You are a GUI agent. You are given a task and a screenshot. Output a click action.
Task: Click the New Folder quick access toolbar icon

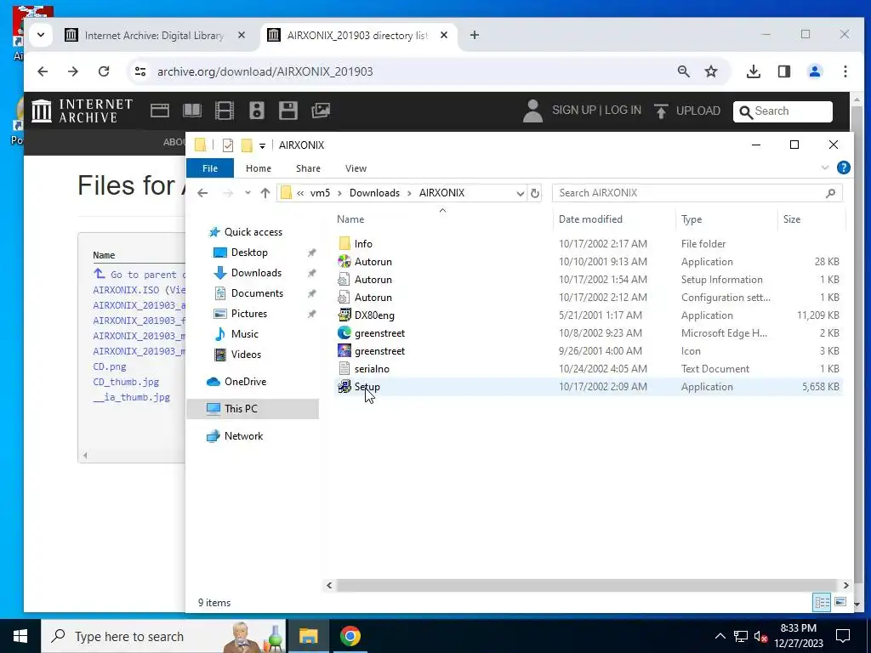[x=247, y=145]
